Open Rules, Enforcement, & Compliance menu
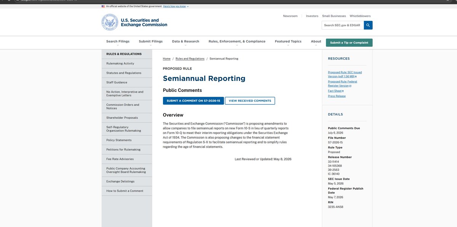 click(x=237, y=41)
